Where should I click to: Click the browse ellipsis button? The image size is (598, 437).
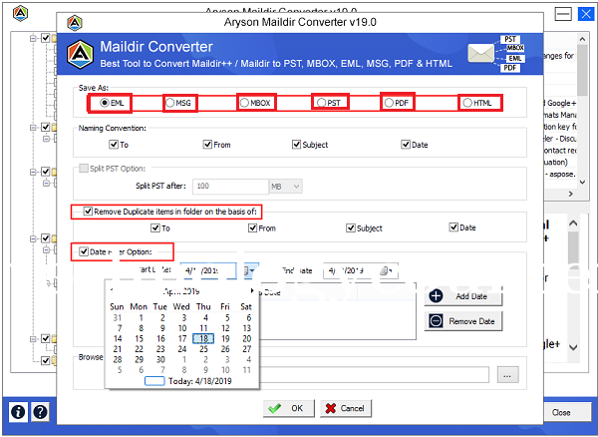507,375
